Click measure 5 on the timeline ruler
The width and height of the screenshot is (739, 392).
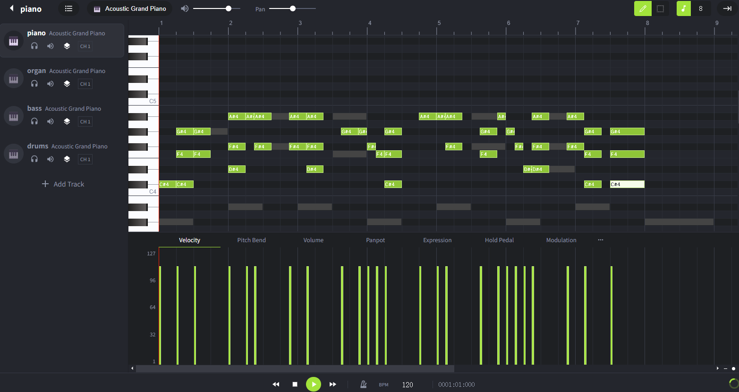(x=439, y=23)
